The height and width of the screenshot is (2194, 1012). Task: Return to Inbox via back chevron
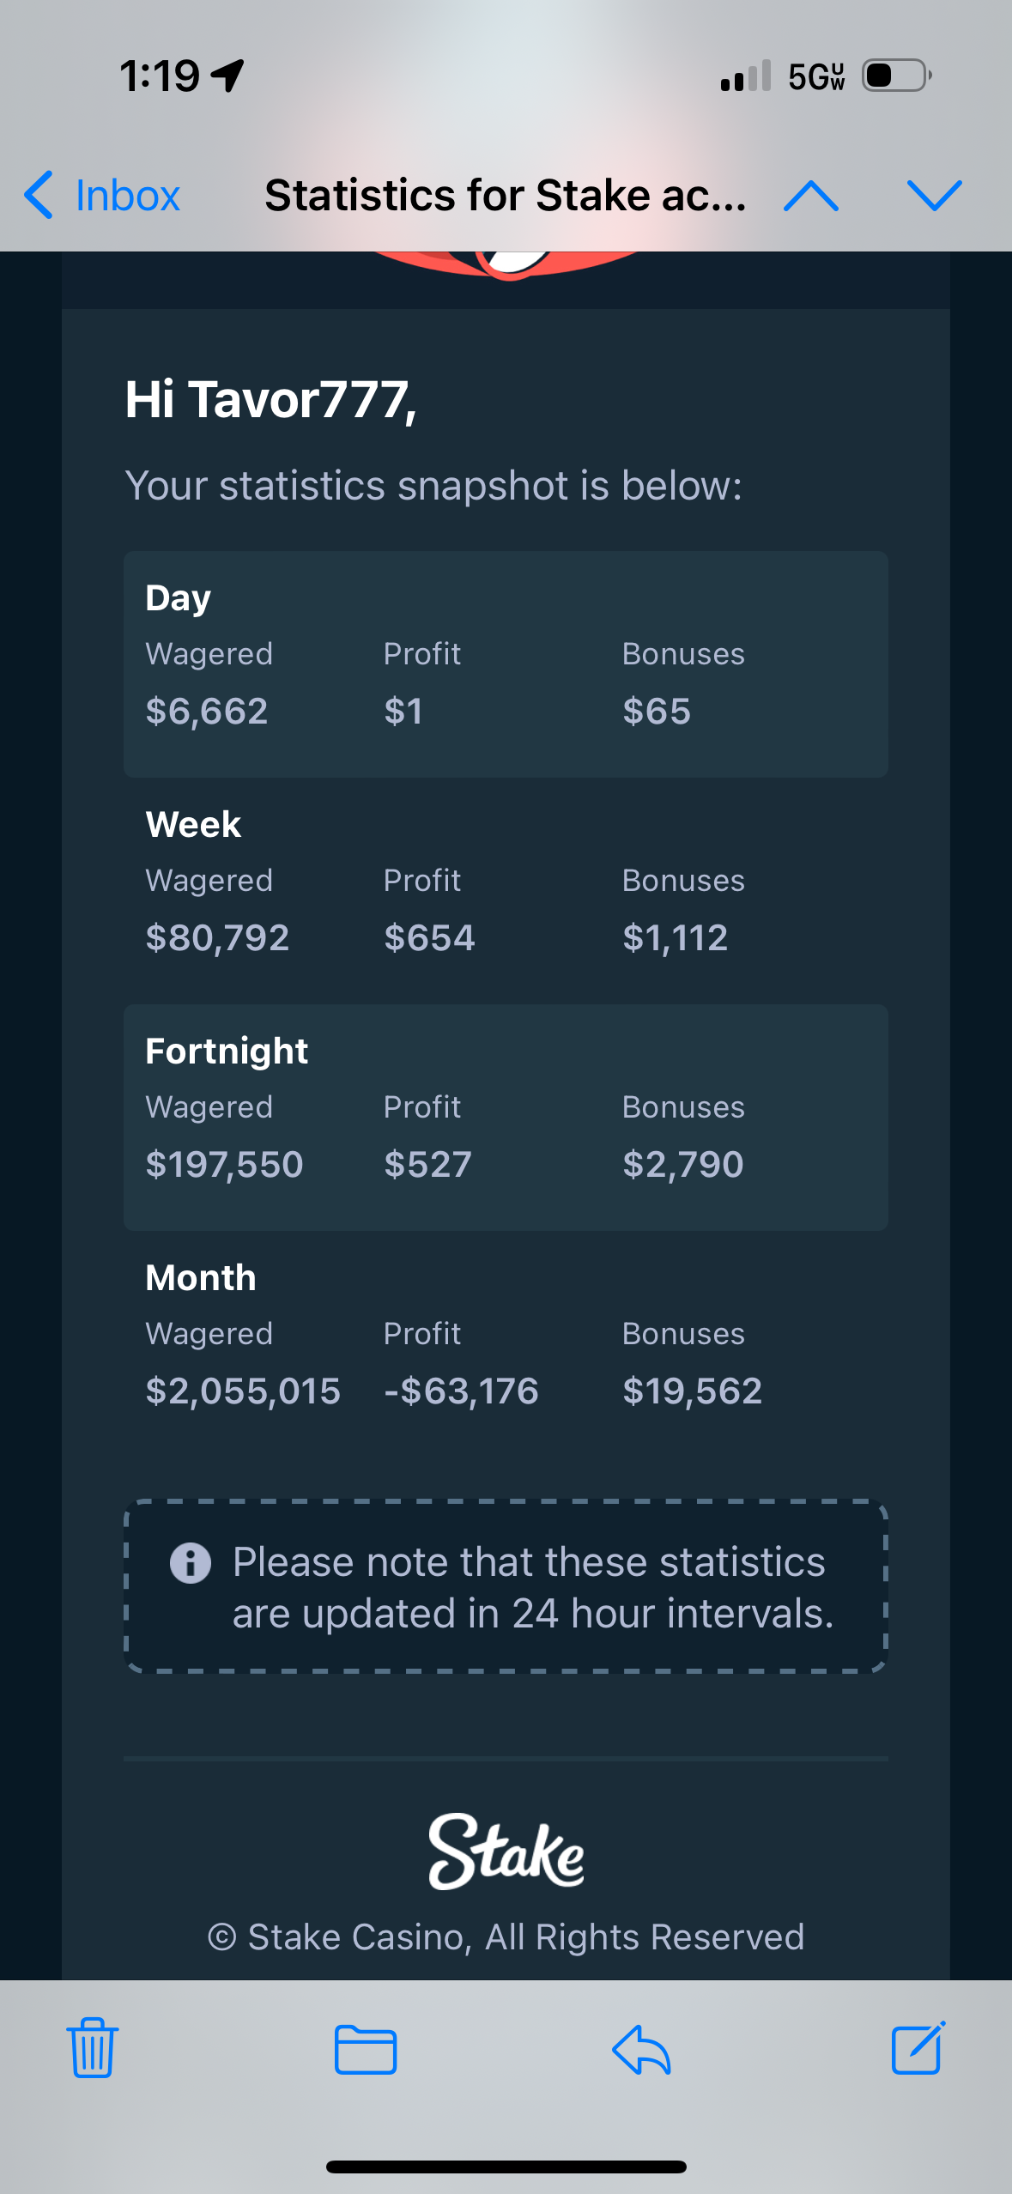[101, 196]
